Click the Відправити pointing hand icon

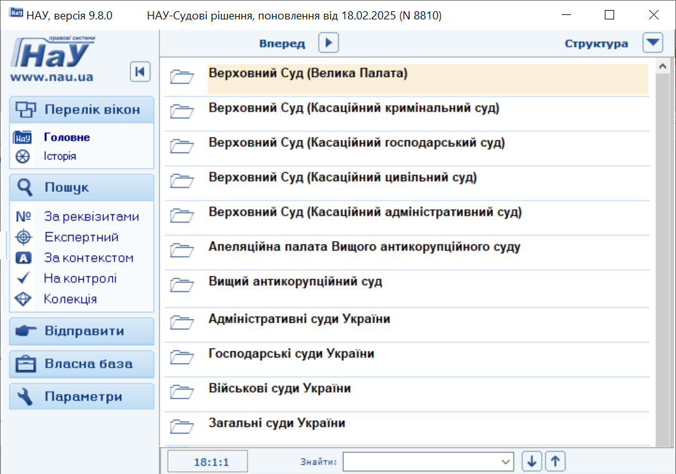(x=26, y=331)
